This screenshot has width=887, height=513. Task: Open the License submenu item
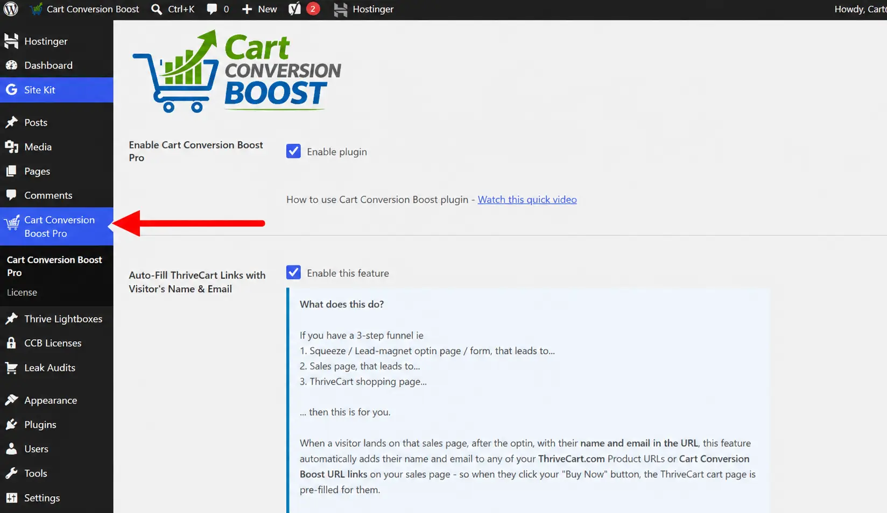pos(22,292)
